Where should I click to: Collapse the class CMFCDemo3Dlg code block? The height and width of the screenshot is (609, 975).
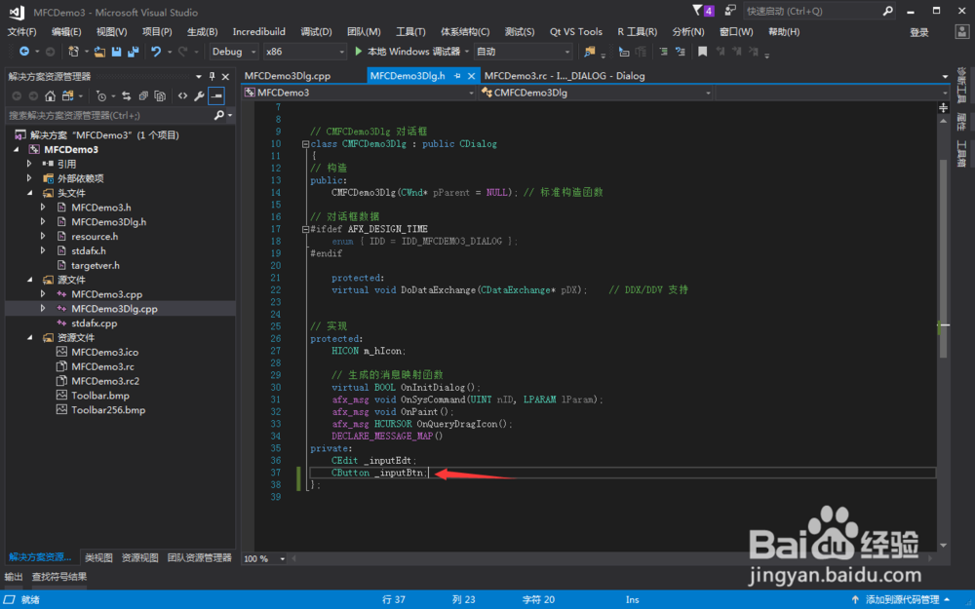point(305,143)
